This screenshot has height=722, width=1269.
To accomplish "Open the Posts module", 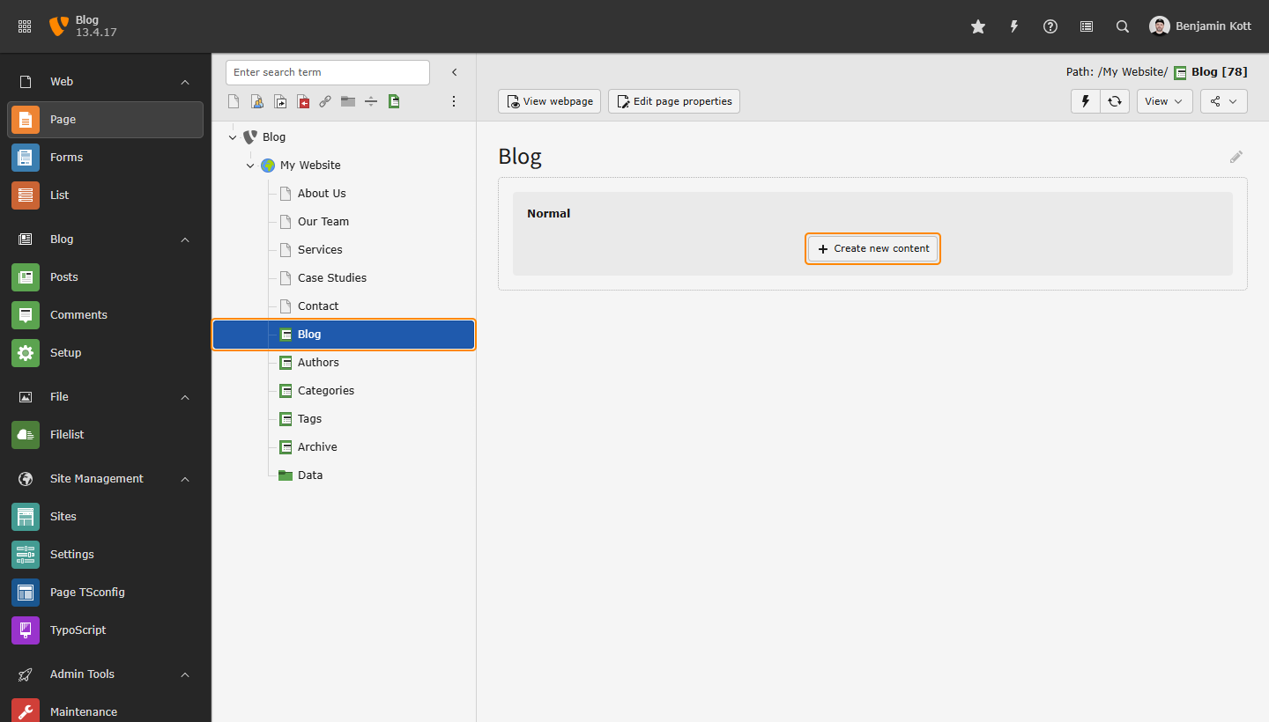I will [x=63, y=276].
